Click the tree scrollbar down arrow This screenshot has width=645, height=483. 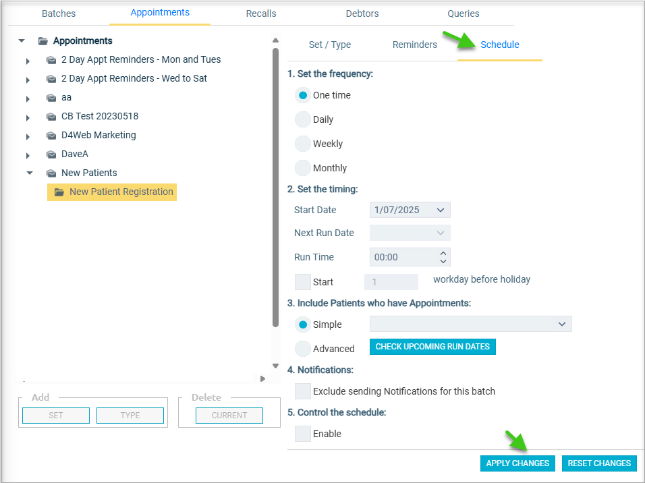coord(275,366)
